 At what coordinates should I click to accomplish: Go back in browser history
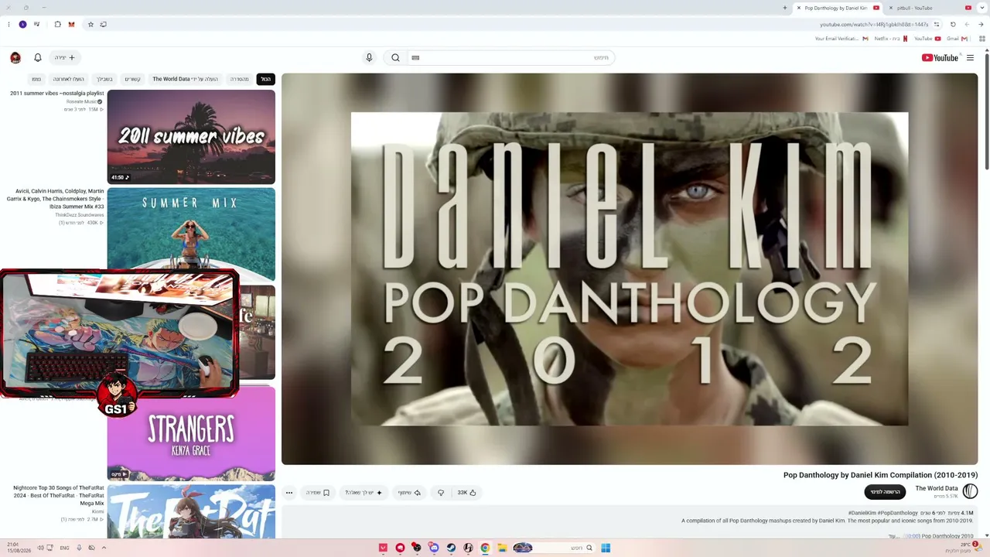click(x=981, y=24)
